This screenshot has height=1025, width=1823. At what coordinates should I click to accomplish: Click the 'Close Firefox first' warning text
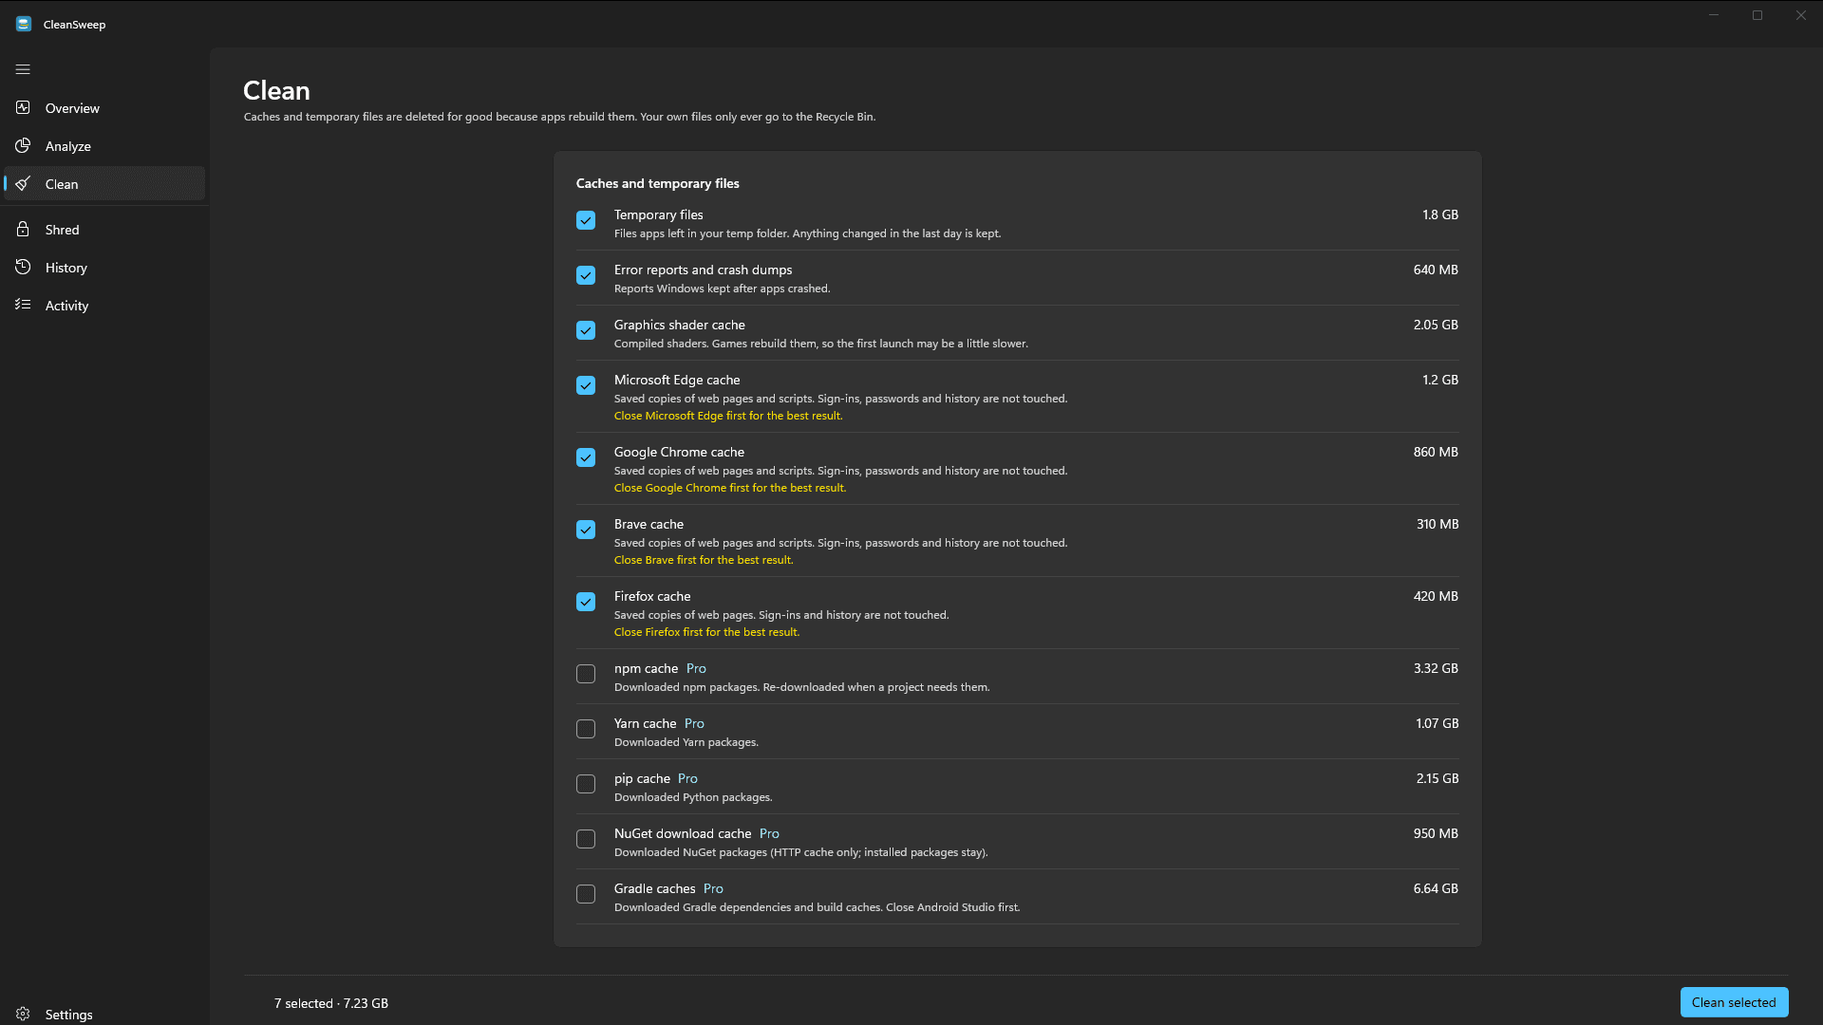(706, 632)
